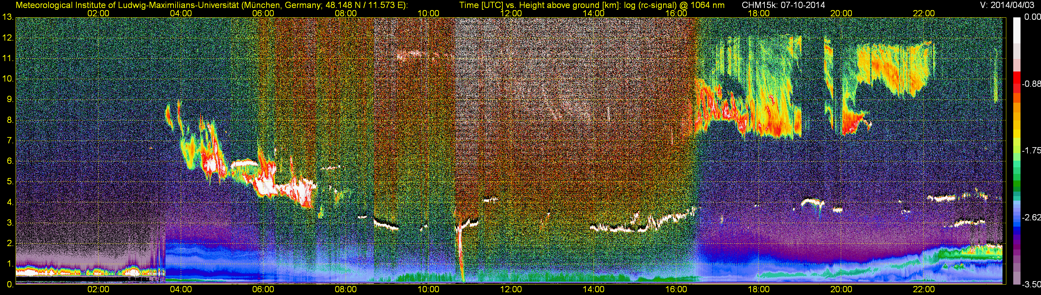The height and width of the screenshot is (295, 1041).
Task: Click the Meteorological Institute of Ludwig-Maximilians-Universität title text
Action: (128, 5)
